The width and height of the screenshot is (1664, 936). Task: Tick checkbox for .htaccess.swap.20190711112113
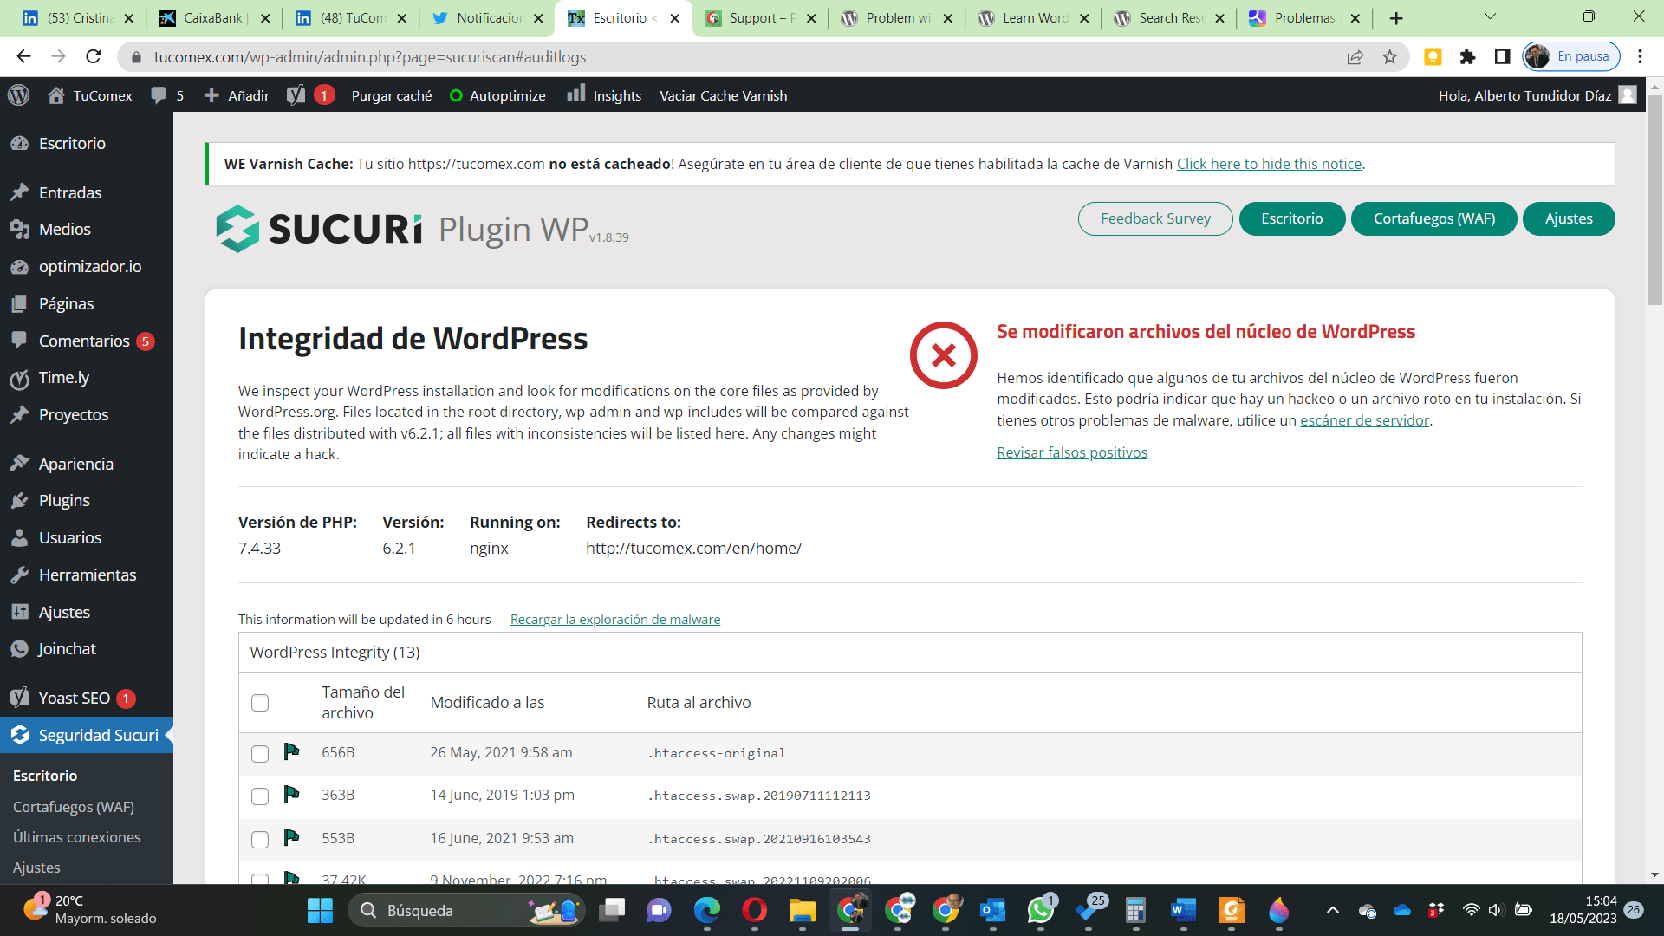coord(260,796)
